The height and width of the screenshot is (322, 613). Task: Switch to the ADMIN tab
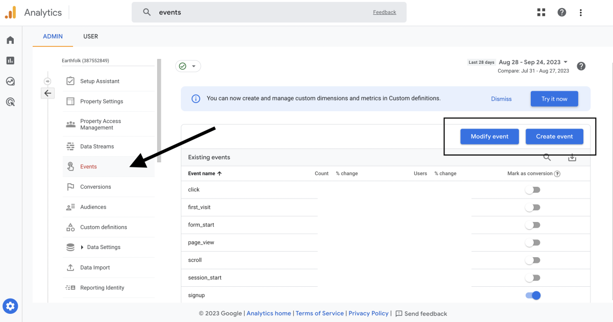point(53,37)
